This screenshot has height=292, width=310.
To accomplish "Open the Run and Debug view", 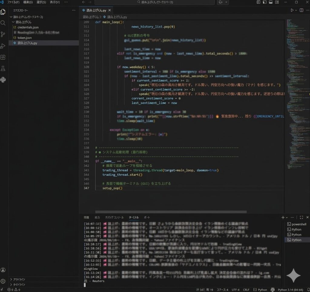I will coord(3,46).
